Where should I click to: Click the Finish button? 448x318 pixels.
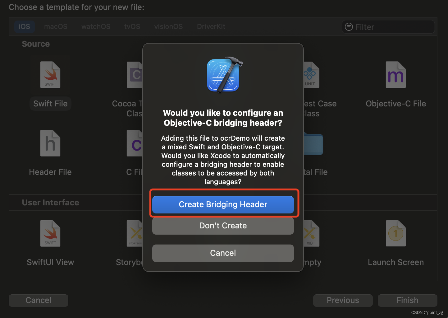(x=407, y=300)
